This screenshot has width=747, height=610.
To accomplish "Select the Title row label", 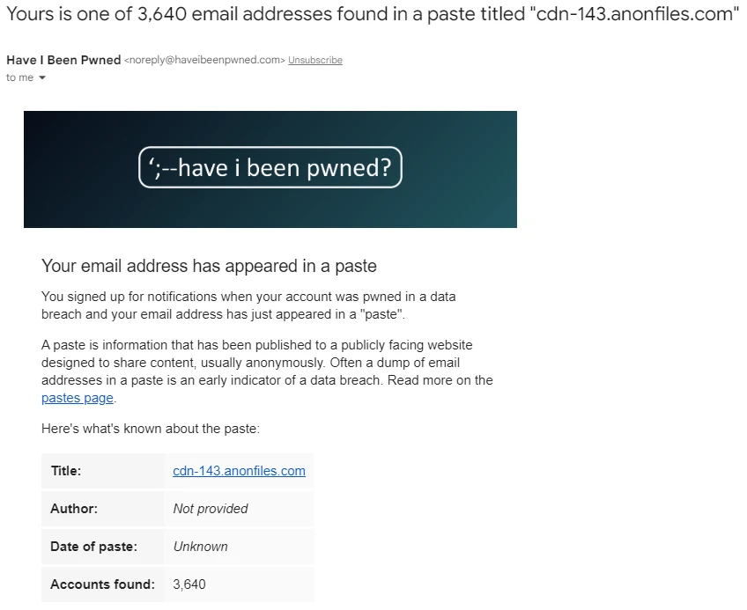I will pyautogui.click(x=66, y=470).
